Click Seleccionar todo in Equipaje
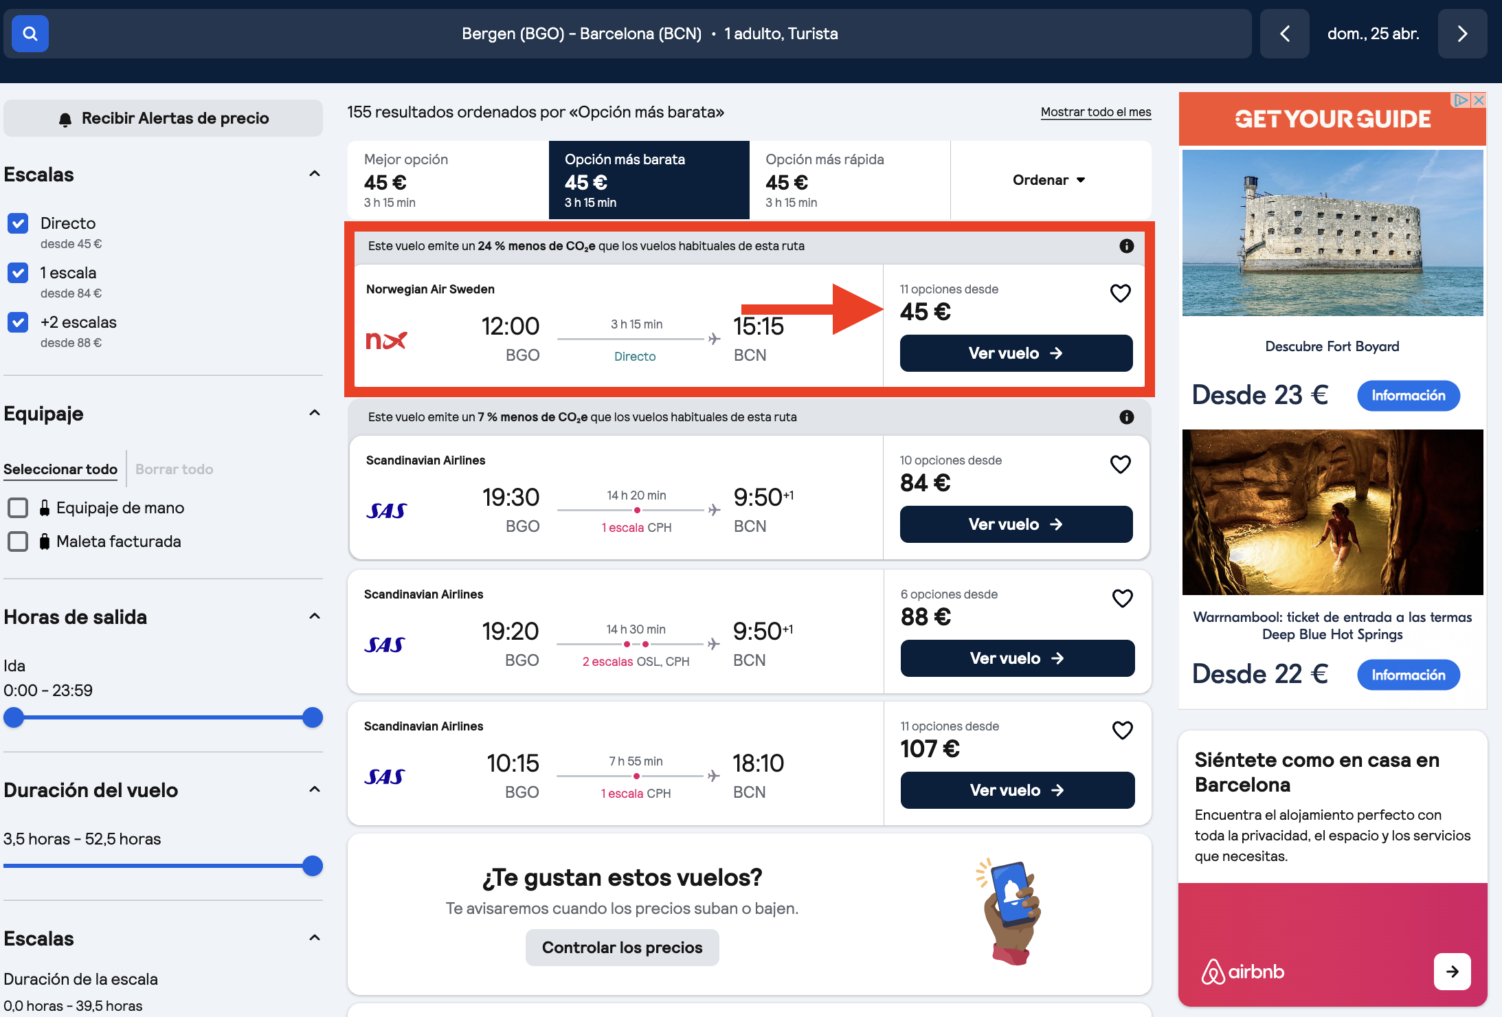 point(60,469)
